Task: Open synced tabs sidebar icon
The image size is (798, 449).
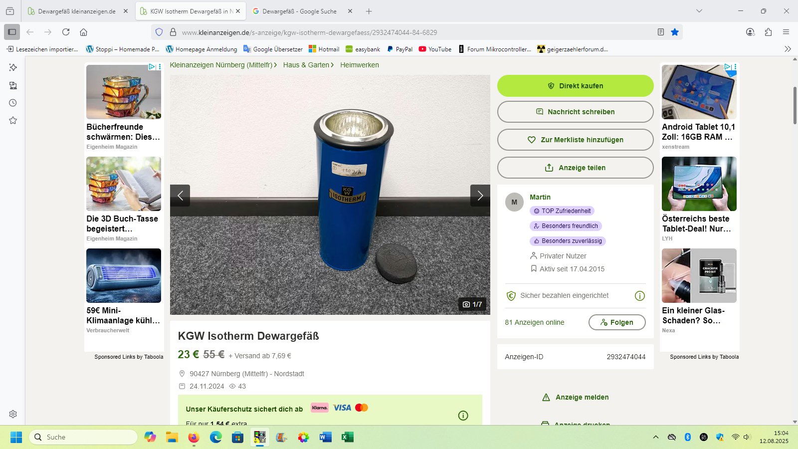Action: (x=13, y=85)
